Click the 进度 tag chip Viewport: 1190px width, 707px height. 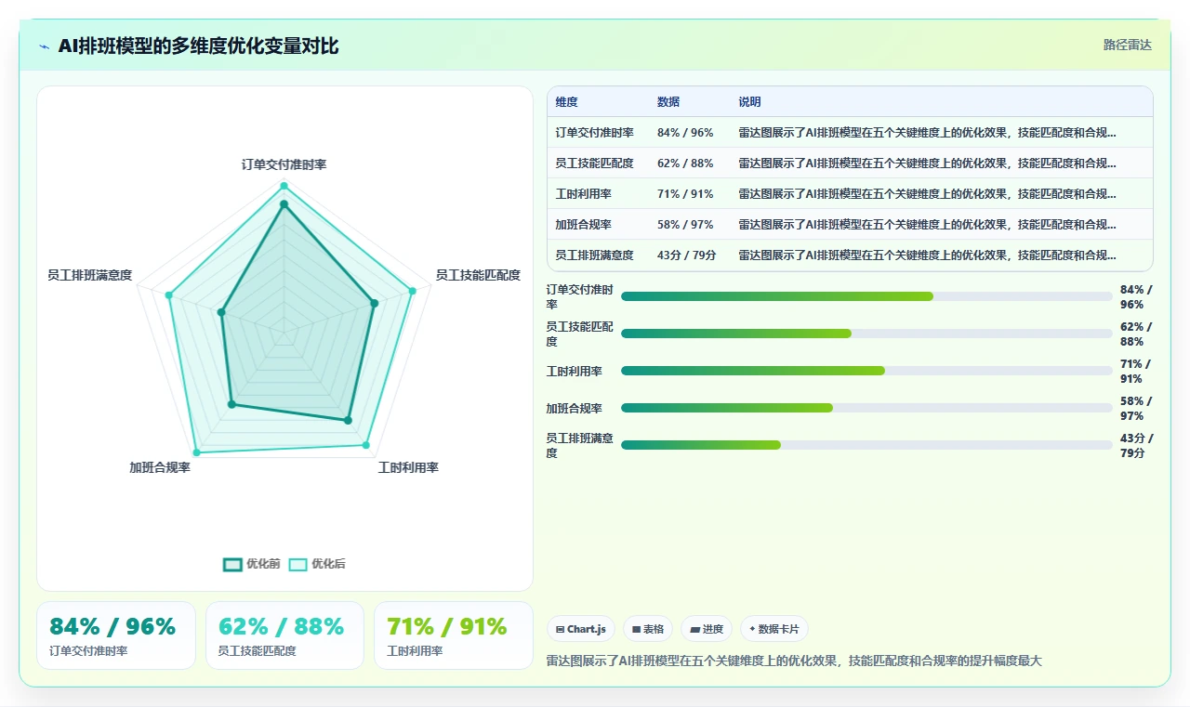pyautogui.click(x=707, y=629)
